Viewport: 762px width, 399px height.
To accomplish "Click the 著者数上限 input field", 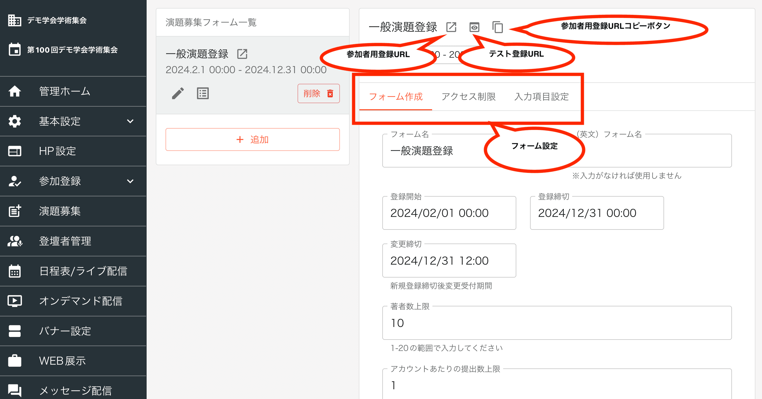I will pos(557,323).
